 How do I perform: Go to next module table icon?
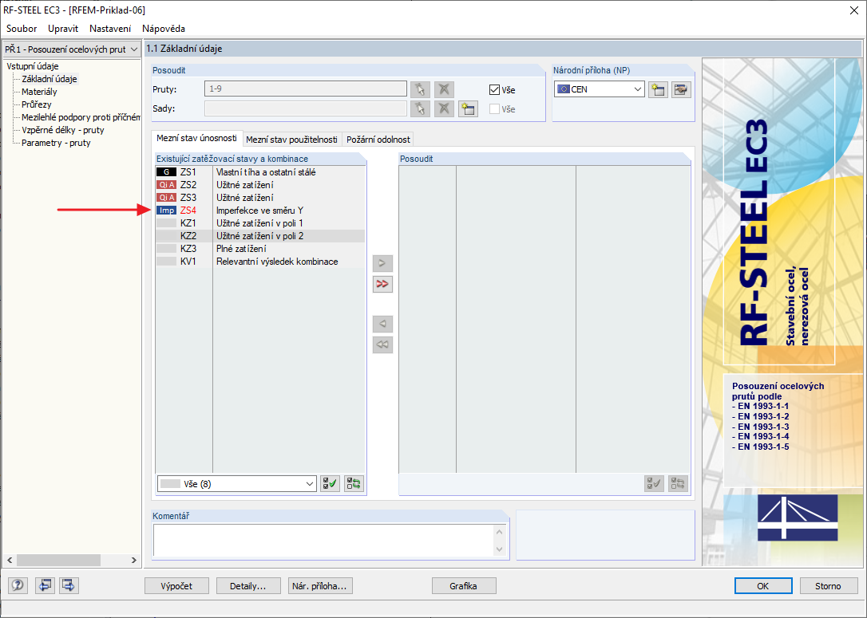[69, 585]
